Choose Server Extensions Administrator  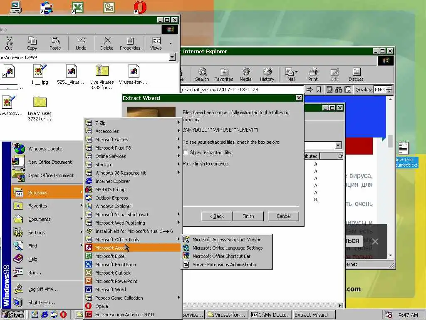(227, 265)
